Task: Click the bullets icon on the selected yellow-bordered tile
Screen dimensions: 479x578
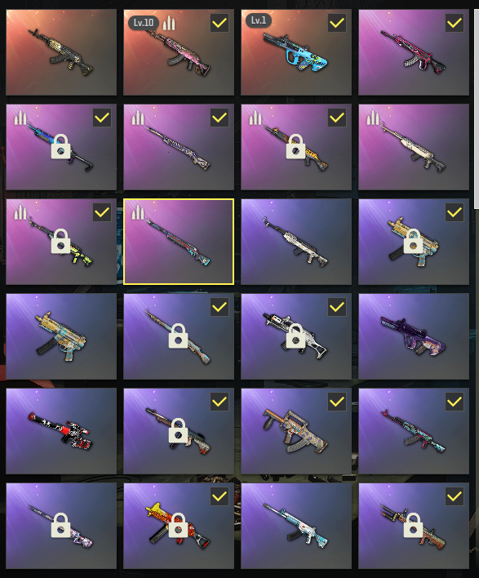Action: [138, 212]
